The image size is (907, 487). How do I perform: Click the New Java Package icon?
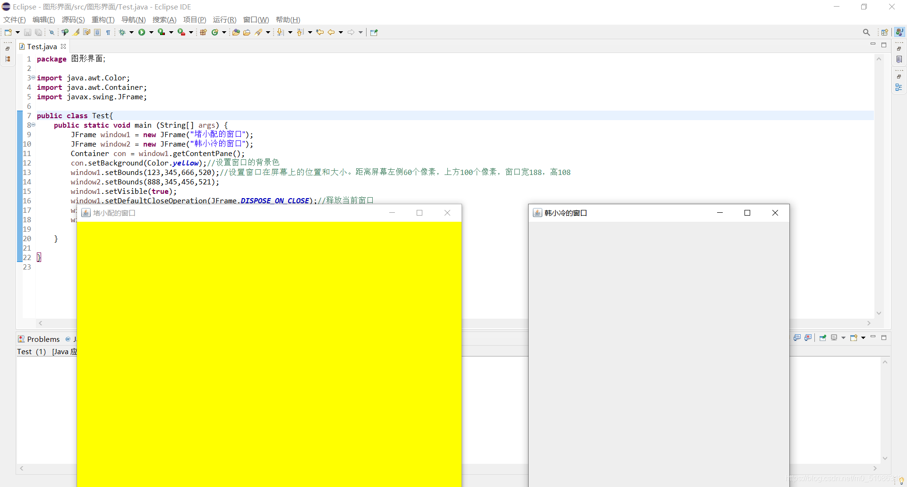click(x=203, y=32)
